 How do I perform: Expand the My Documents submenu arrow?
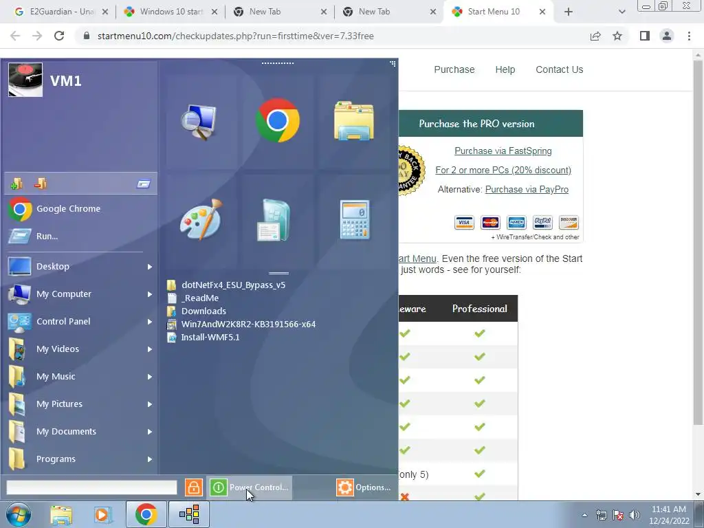click(150, 432)
